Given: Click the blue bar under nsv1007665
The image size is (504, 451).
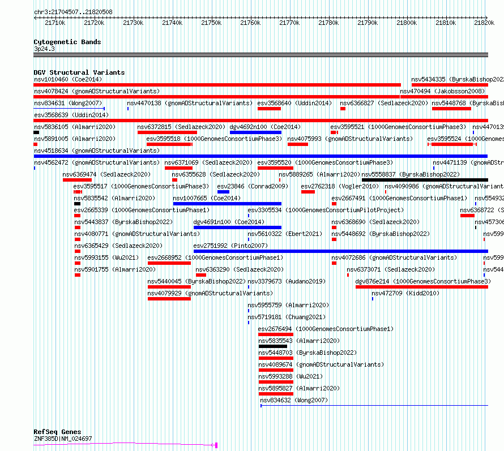Looking at the screenshot, I should (227, 204).
